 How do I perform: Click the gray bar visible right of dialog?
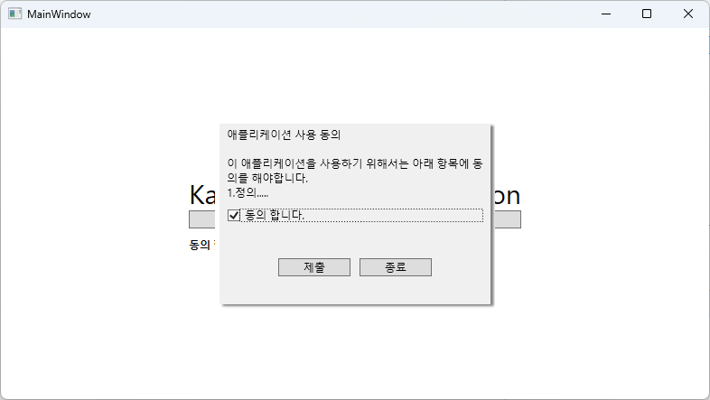coord(506,219)
